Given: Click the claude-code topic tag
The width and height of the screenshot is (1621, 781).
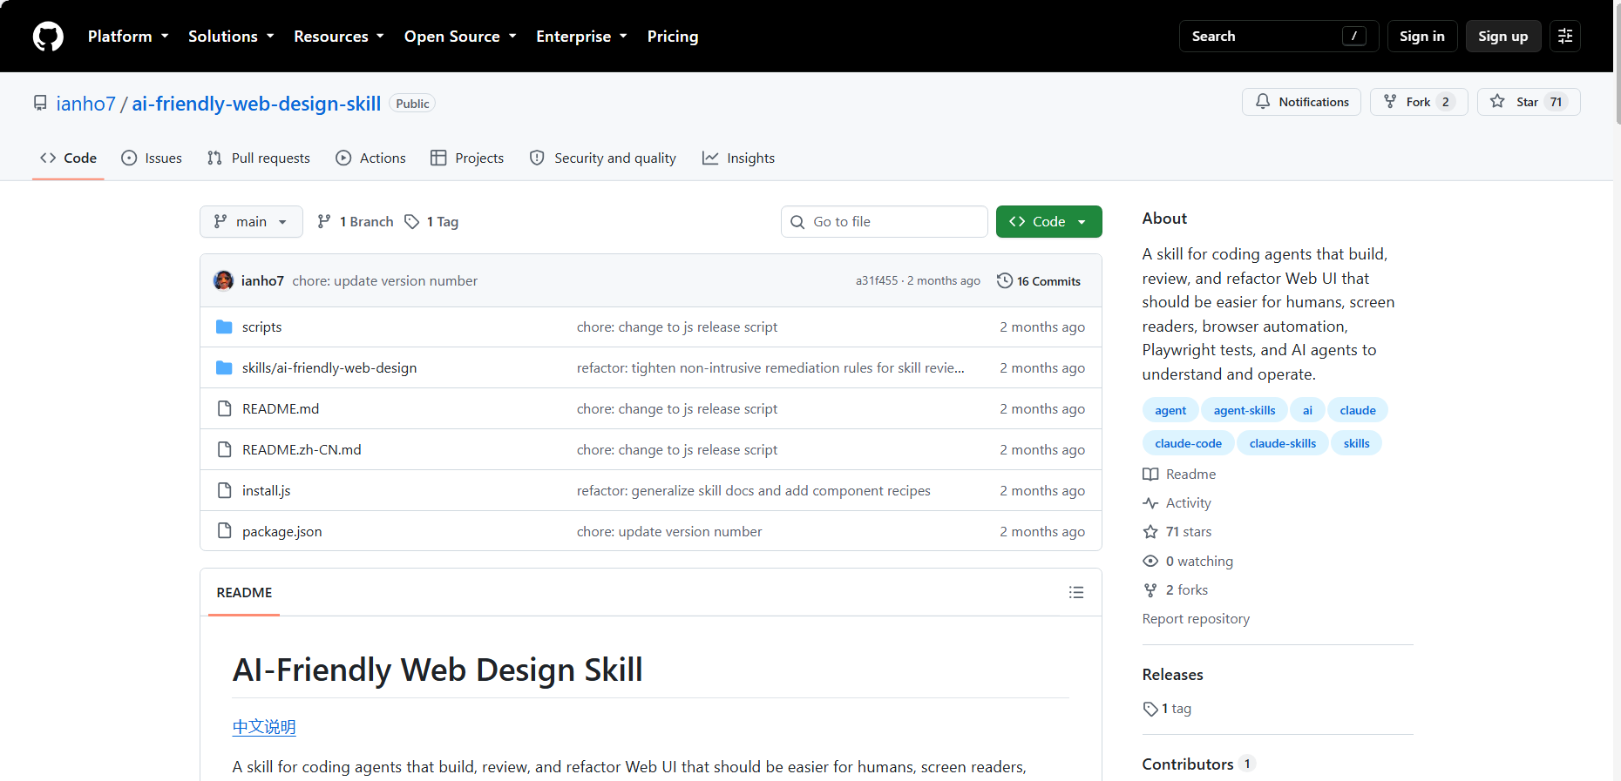Looking at the screenshot, I should point(1188,443).
